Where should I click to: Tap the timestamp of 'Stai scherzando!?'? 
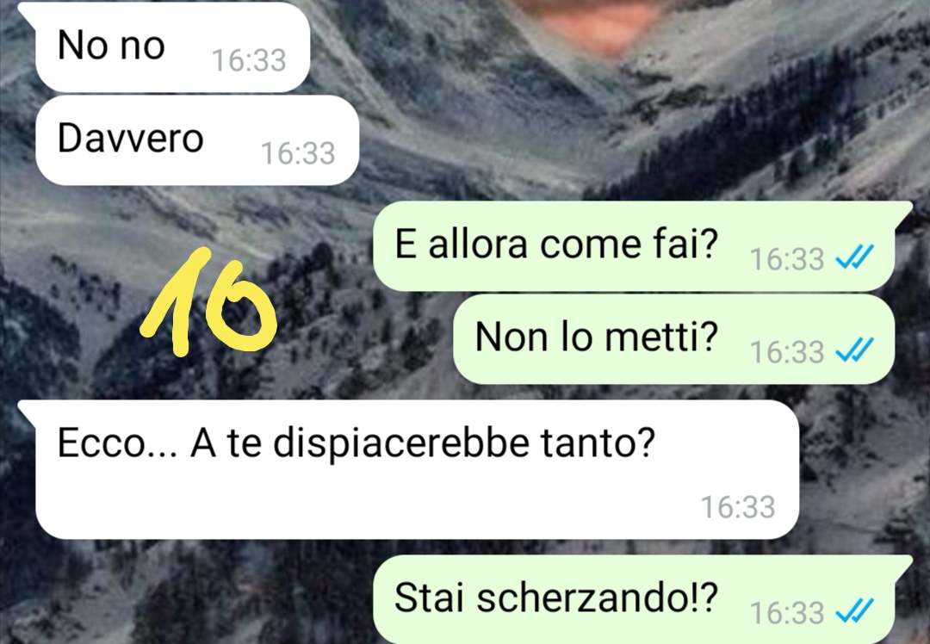(x=787, y=613)
